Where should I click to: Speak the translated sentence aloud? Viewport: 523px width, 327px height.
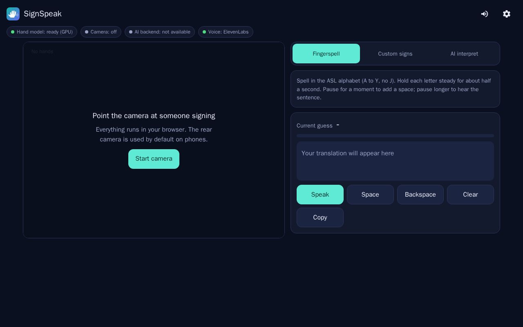[x=320, y=195]
